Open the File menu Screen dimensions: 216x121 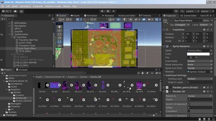2,6
